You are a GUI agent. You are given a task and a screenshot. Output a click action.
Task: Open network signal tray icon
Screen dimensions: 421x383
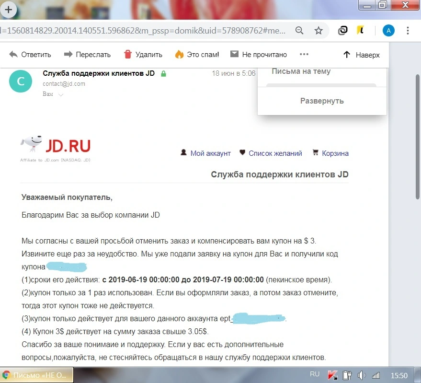point(376,375)
